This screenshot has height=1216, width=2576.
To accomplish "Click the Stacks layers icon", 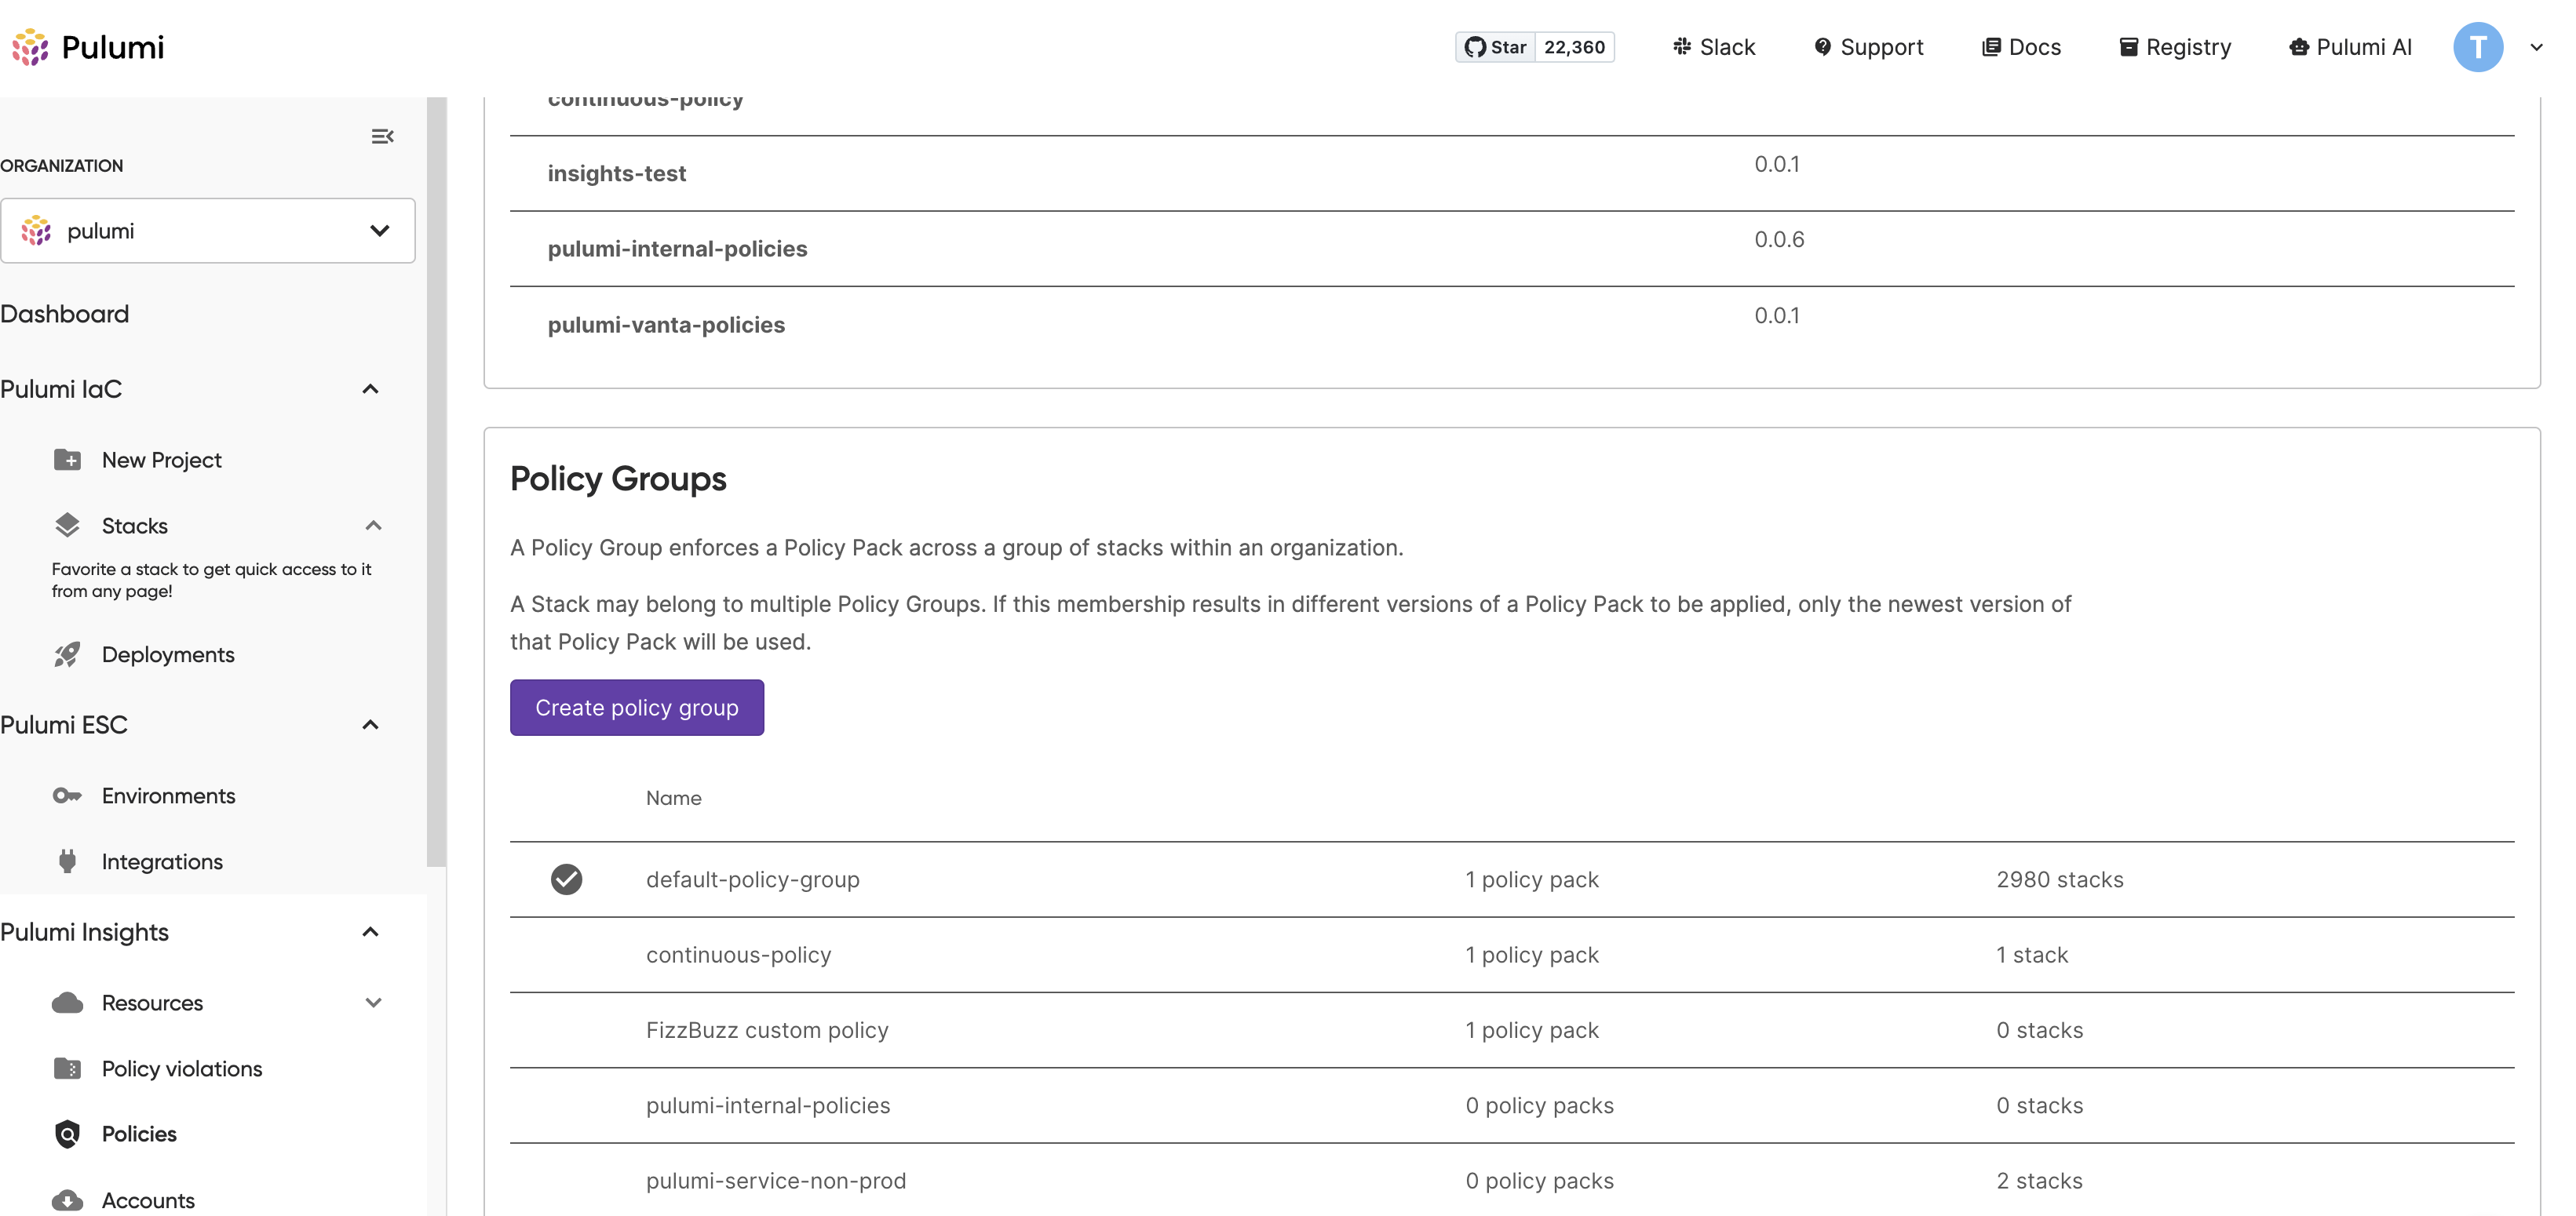I will (x=67, y=526).
